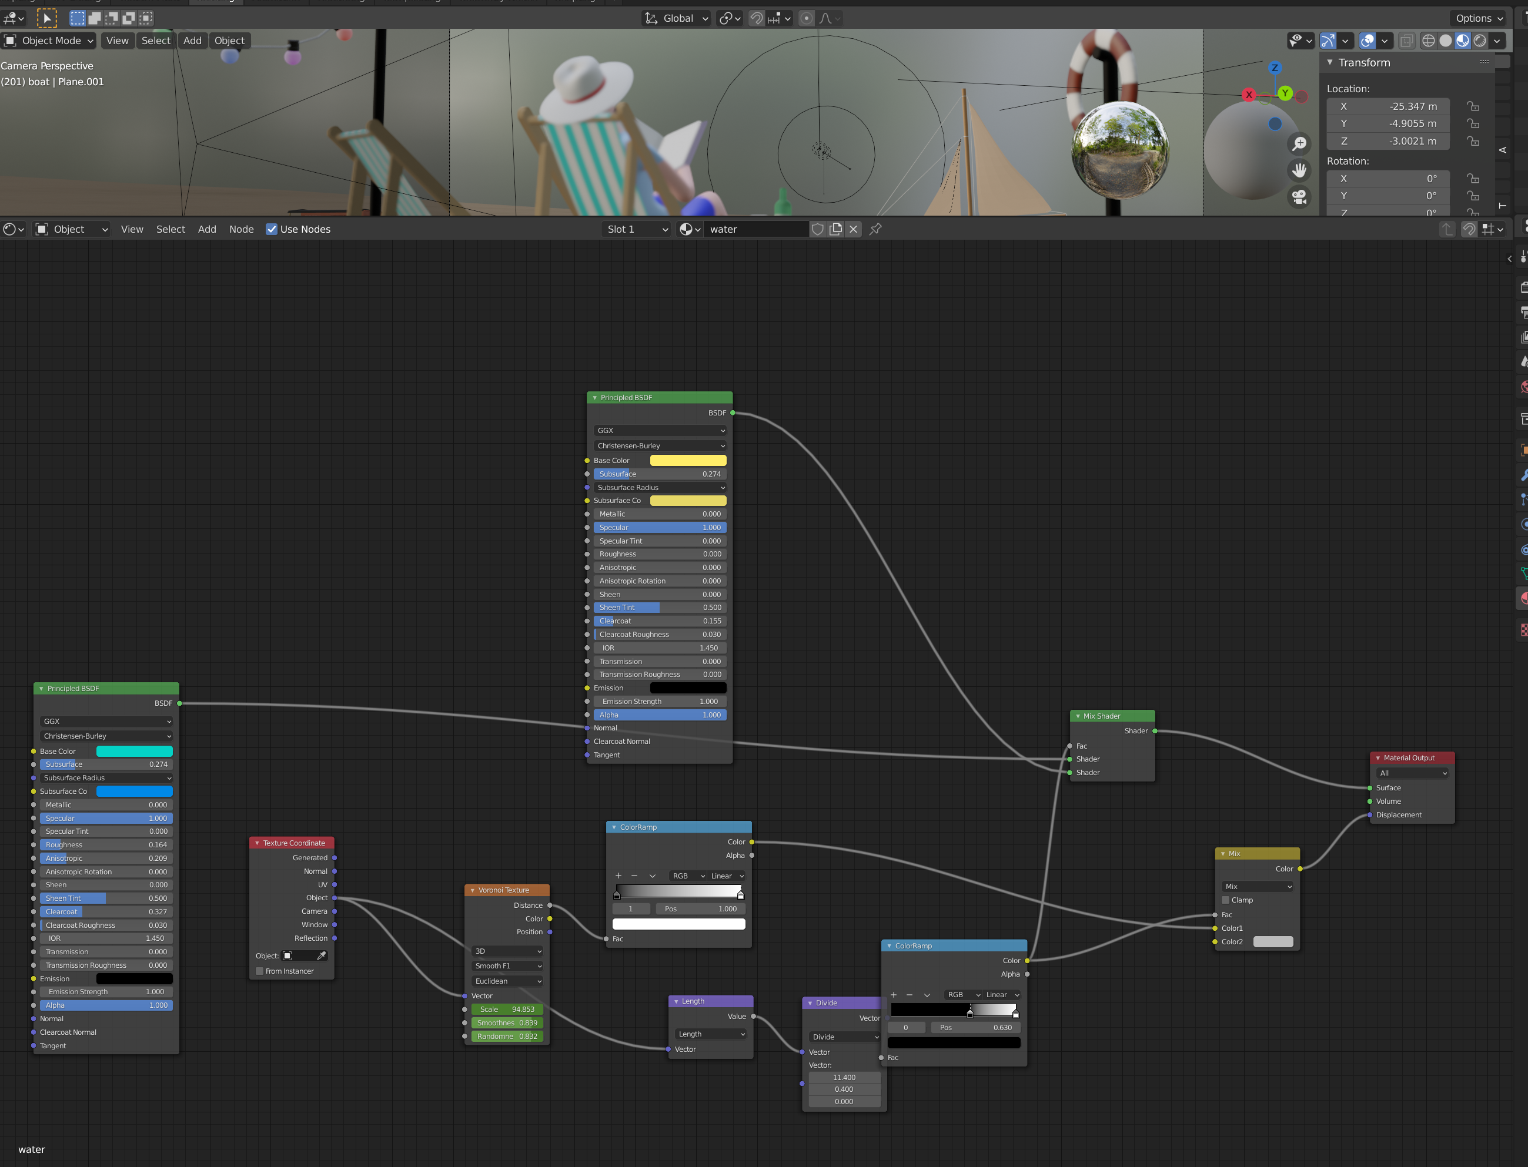Click the fake user shield icon
Screen dimensions: 1528x1167
(x=818, y=229)
